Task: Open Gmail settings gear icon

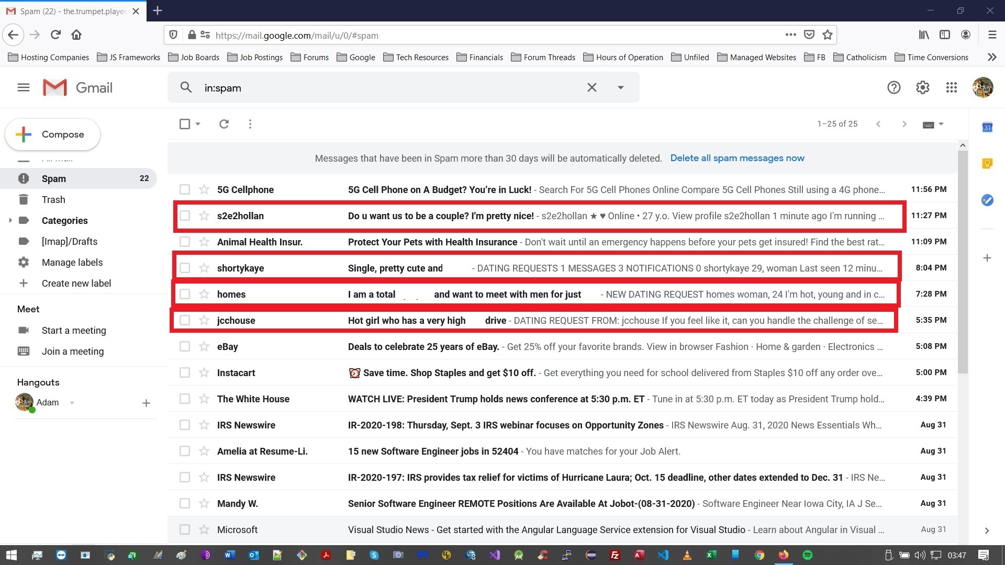Action: point(922,87)
